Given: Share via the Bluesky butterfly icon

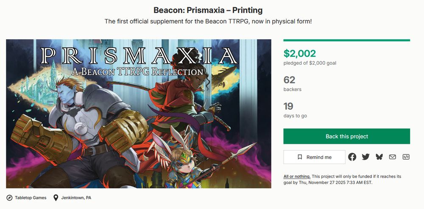Looking at the screenshot, I should tap(379, 157).
